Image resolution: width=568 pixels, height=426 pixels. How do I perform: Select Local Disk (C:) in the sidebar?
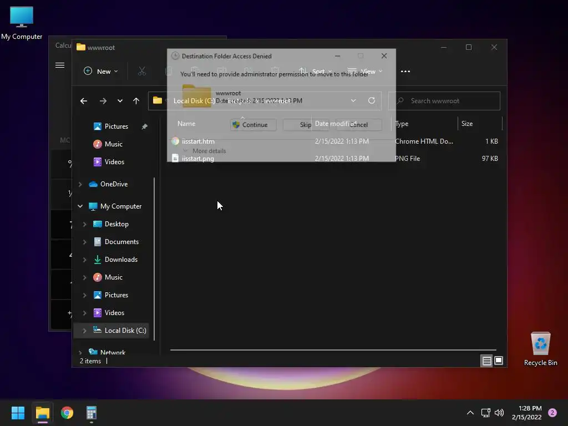pyautogui.click(x=125, y=331)
